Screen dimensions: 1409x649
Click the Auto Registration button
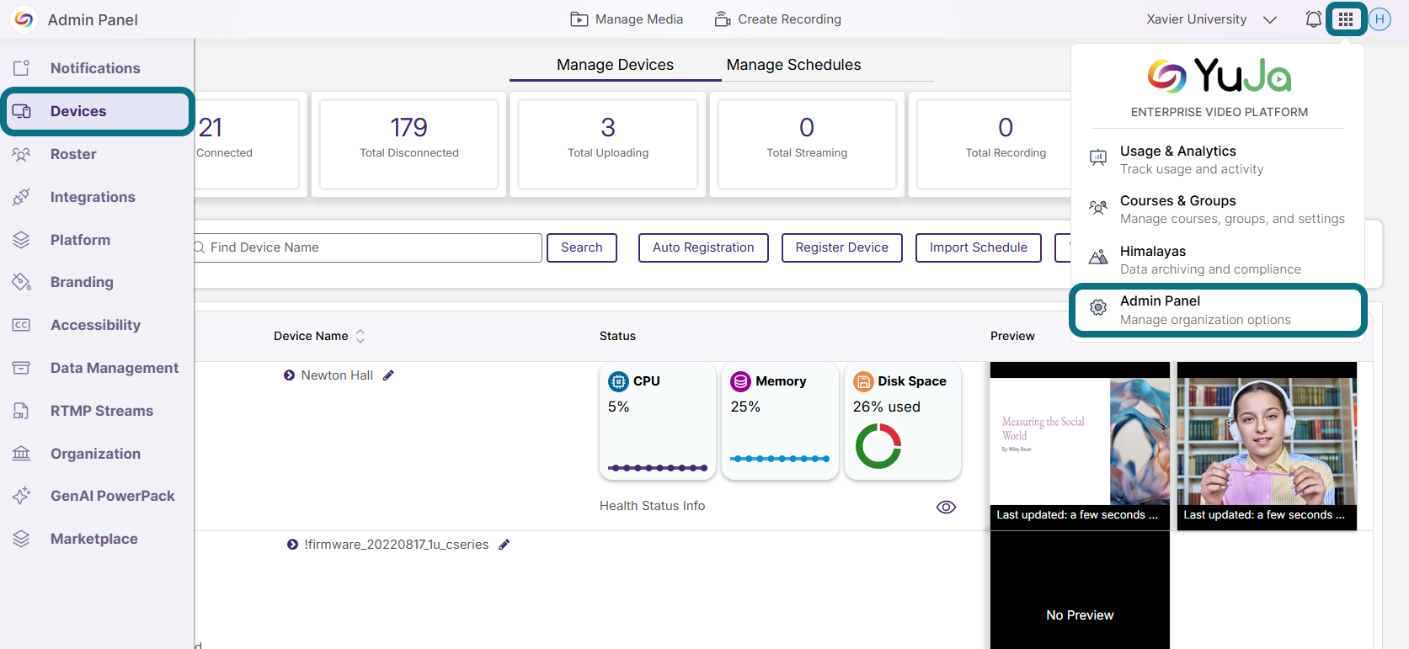coord(703,247)
